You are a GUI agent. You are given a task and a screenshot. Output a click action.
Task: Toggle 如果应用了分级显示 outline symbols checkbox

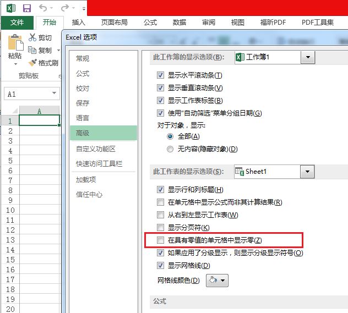tap(160, 253)
